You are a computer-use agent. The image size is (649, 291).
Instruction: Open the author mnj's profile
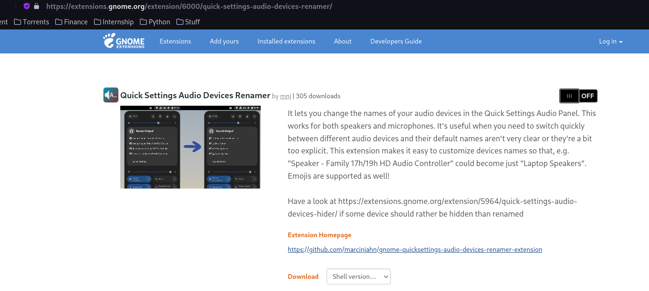click(285, 96)
